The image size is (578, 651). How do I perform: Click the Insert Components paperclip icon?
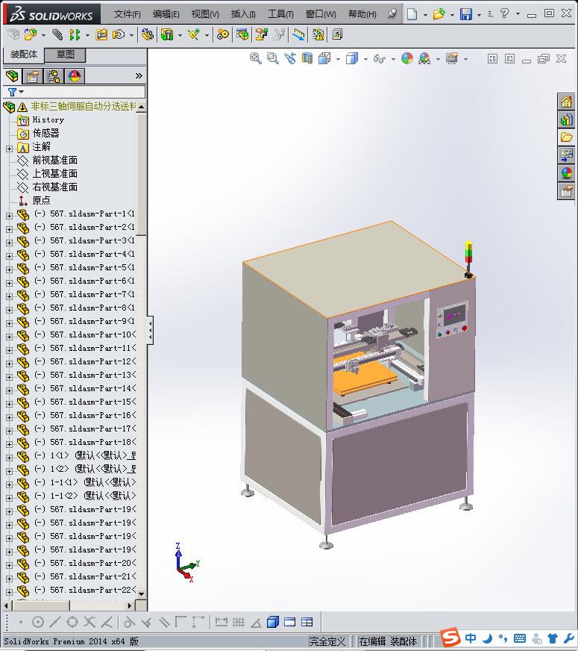click(x=57, y=34)
